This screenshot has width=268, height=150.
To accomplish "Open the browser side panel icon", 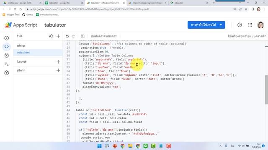I will pyautogui.click(x=253, y=9).
